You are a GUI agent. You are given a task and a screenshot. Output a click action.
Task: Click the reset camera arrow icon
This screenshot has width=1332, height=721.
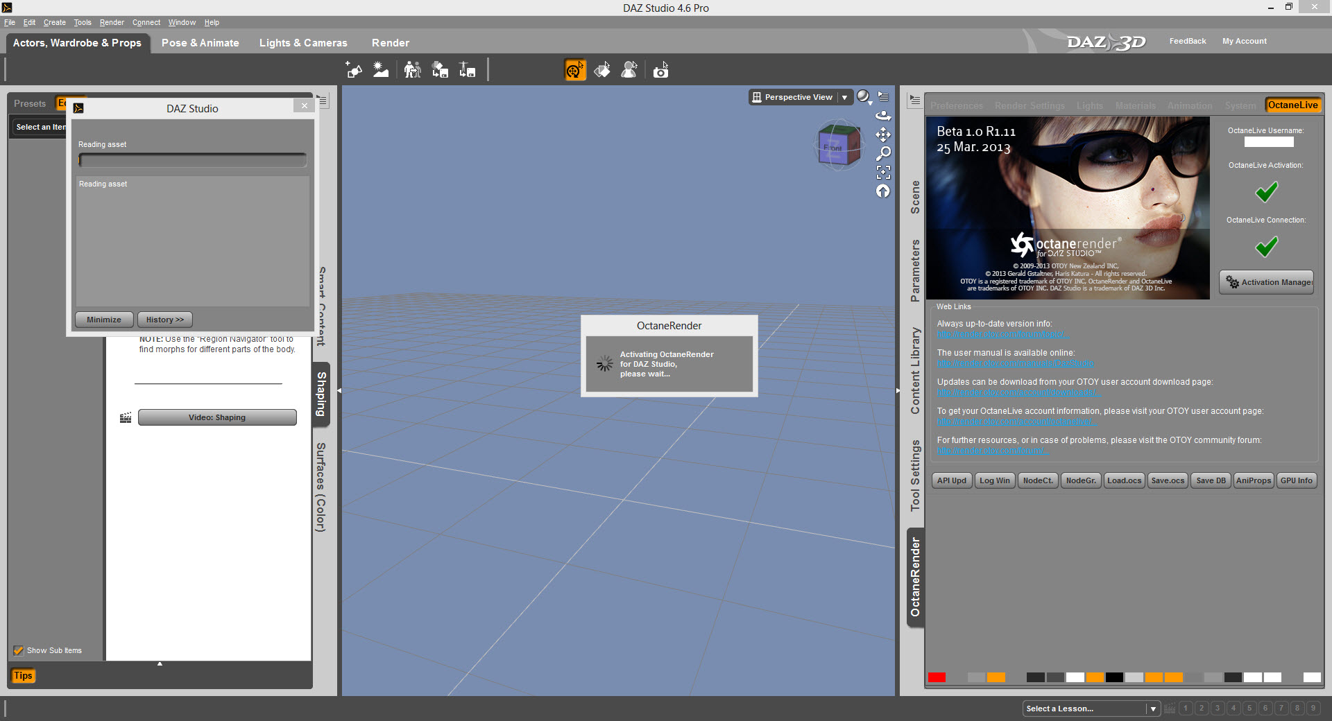(x=883, y=191)
